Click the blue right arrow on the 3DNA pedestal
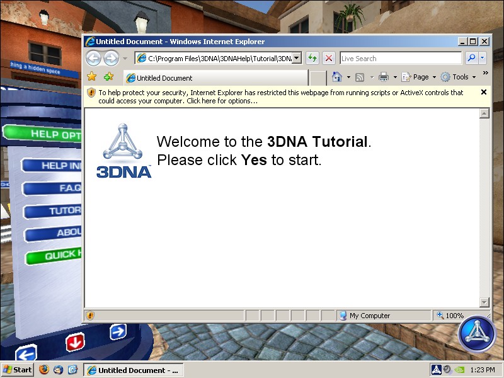 tap(118, 332)
